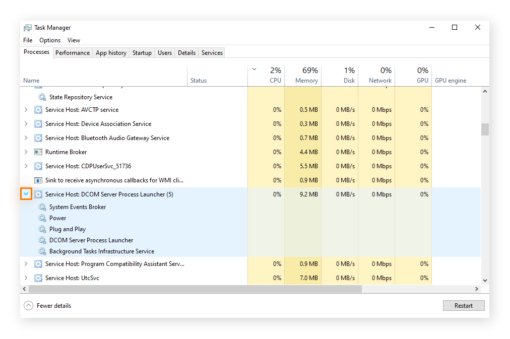Click gear icon next to System Events Broker
Image resolution: width=510 pixels, height=339 pixels.
tap(42, 207)
